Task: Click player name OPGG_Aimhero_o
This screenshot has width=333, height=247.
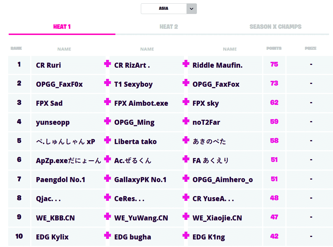Action: click(222, 180)
